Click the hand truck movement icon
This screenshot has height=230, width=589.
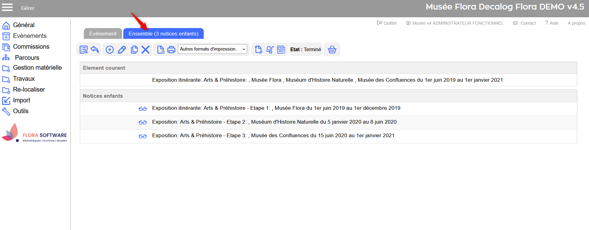tap(270, 50)
